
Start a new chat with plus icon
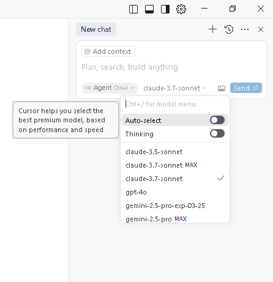[212, 29]
